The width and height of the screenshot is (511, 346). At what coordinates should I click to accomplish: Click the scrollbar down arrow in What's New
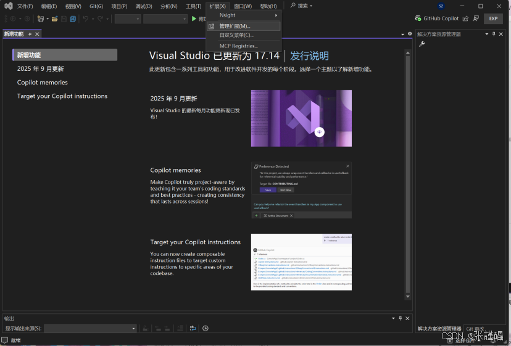[x=408, y=297]
